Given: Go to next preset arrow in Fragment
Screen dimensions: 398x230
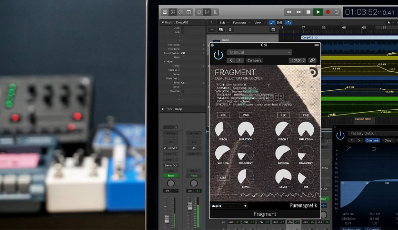Looking at the screenshot, I should tap(239, 60).
